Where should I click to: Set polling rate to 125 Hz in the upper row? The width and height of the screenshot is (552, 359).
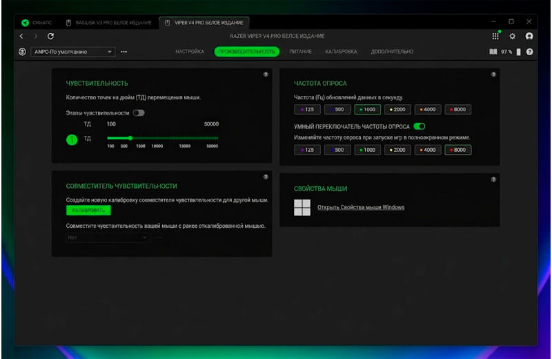click(x=307, y=110)
